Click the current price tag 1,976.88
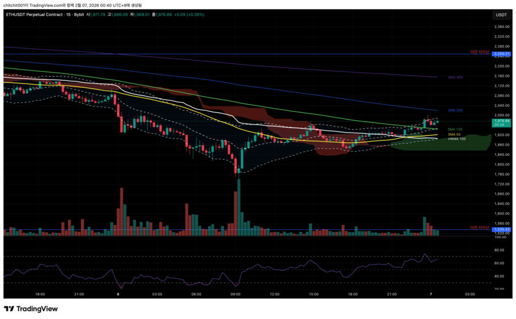The height and width of the screenshot is (319, 516). (x=502, y=121)
